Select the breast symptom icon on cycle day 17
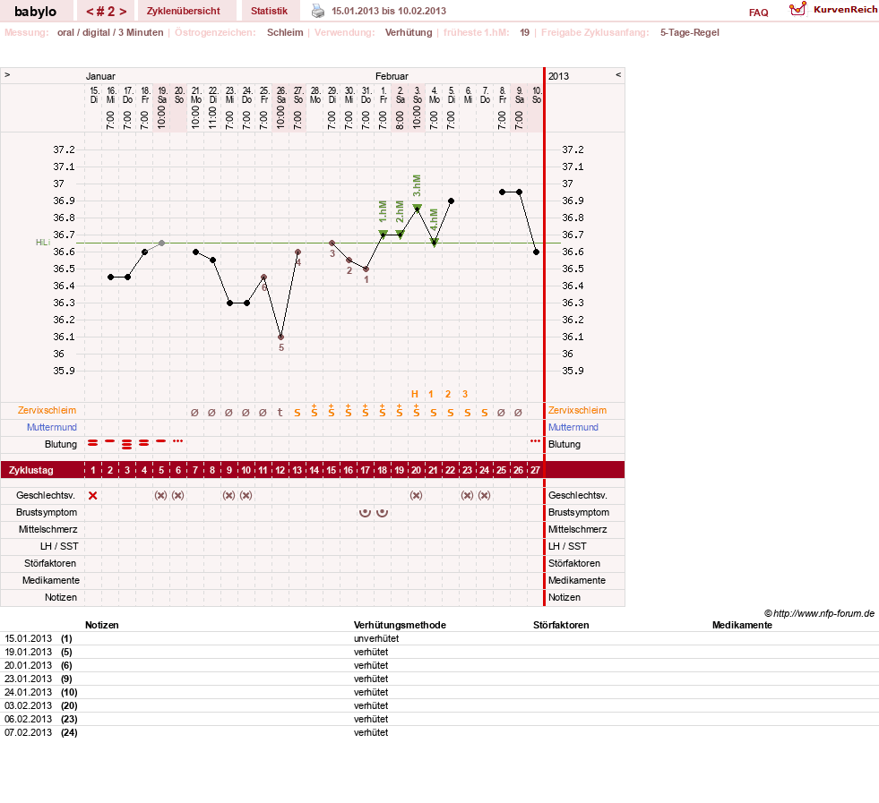Image resolution: width=879 pixels, height=803 pixels. pos(365,512)
